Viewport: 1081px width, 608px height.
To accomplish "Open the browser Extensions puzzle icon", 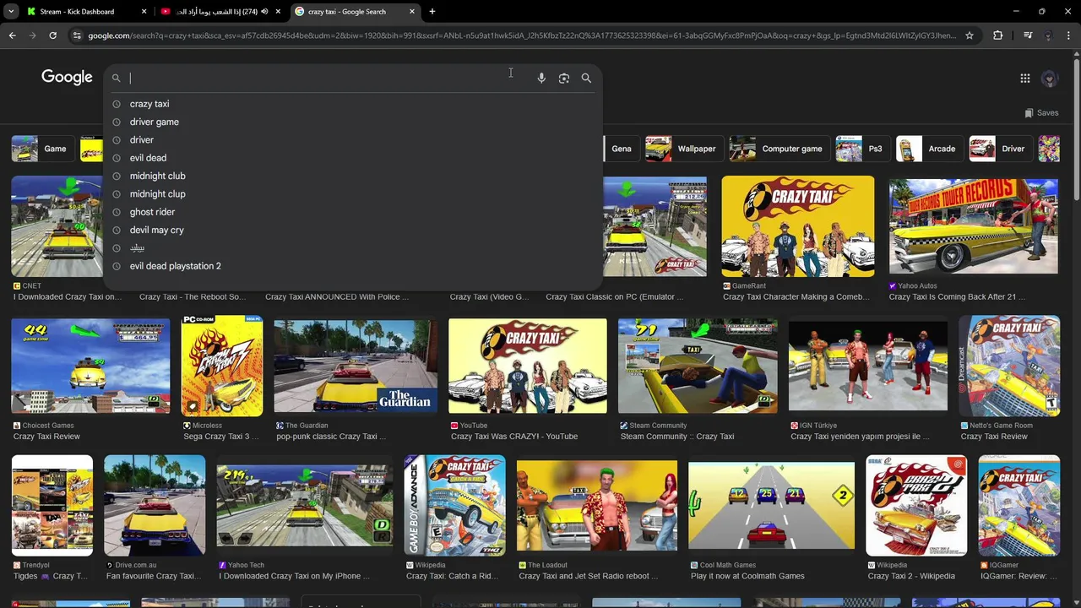I will point(998,35).
